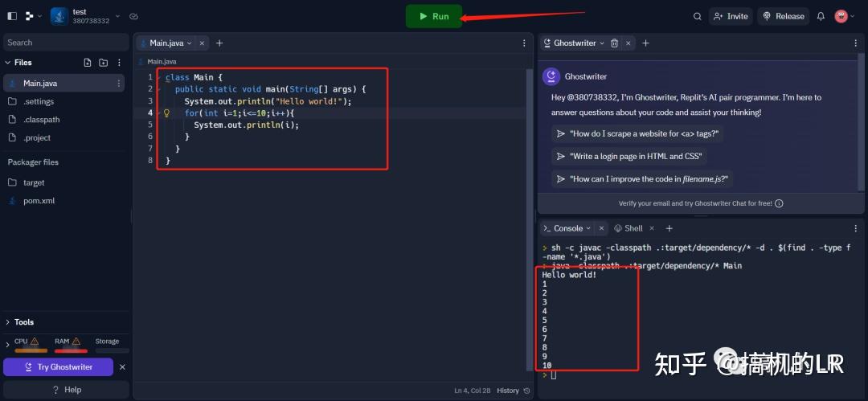Open the user avatar menu
The image size is (868, 401).
point(844,16)
